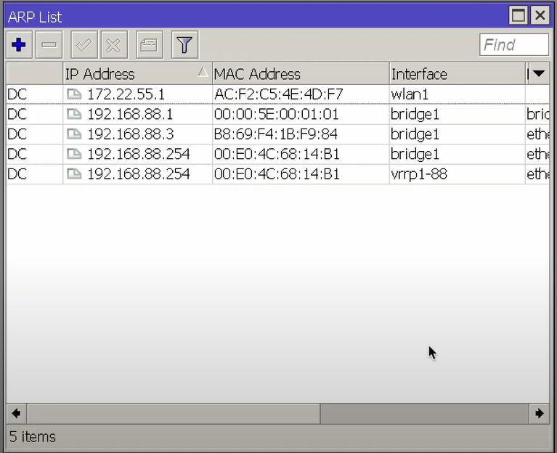Screen dimensions: 557x453
Task: Click in the Find search field
Action: [513, 45]
